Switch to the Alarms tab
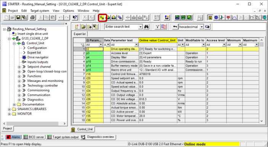Viewport: 268px width, 147px height. click(x=13, y=137)
